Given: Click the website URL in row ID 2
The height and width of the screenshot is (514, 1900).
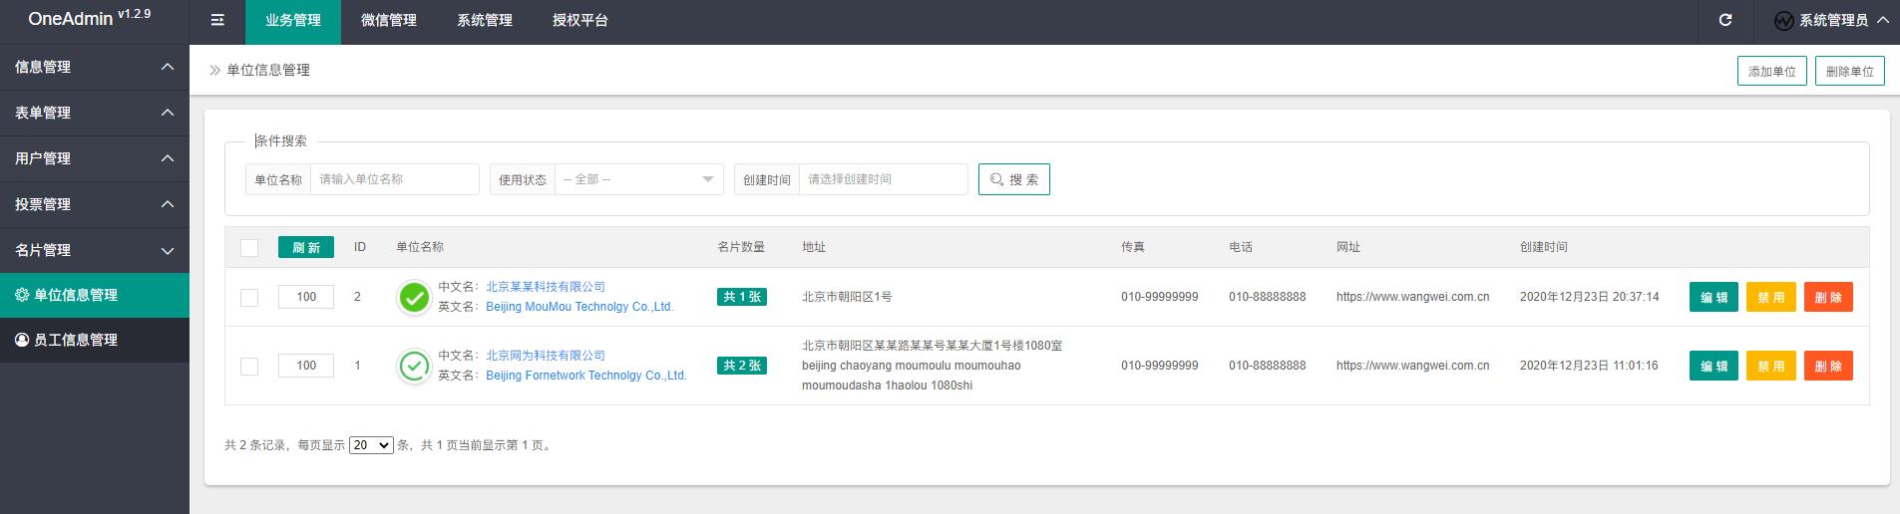Looking at the screenshot, I should coord(1413,297).
